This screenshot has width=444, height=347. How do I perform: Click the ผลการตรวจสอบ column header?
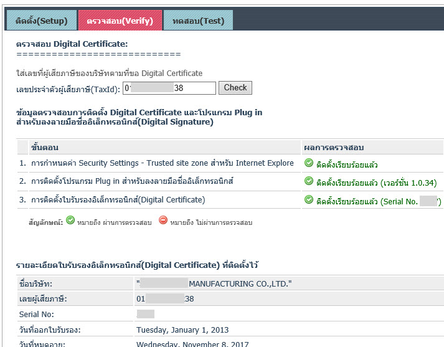[372, 147]
